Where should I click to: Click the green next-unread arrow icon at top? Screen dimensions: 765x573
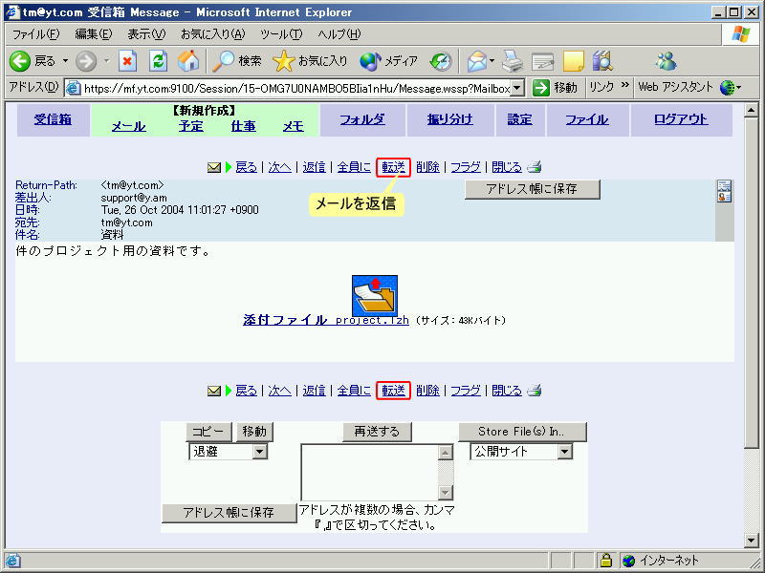coord(229,167)
